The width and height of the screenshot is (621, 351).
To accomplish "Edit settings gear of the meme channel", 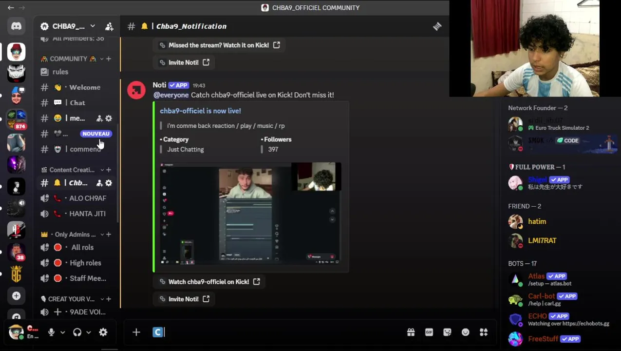I will 109,118.
